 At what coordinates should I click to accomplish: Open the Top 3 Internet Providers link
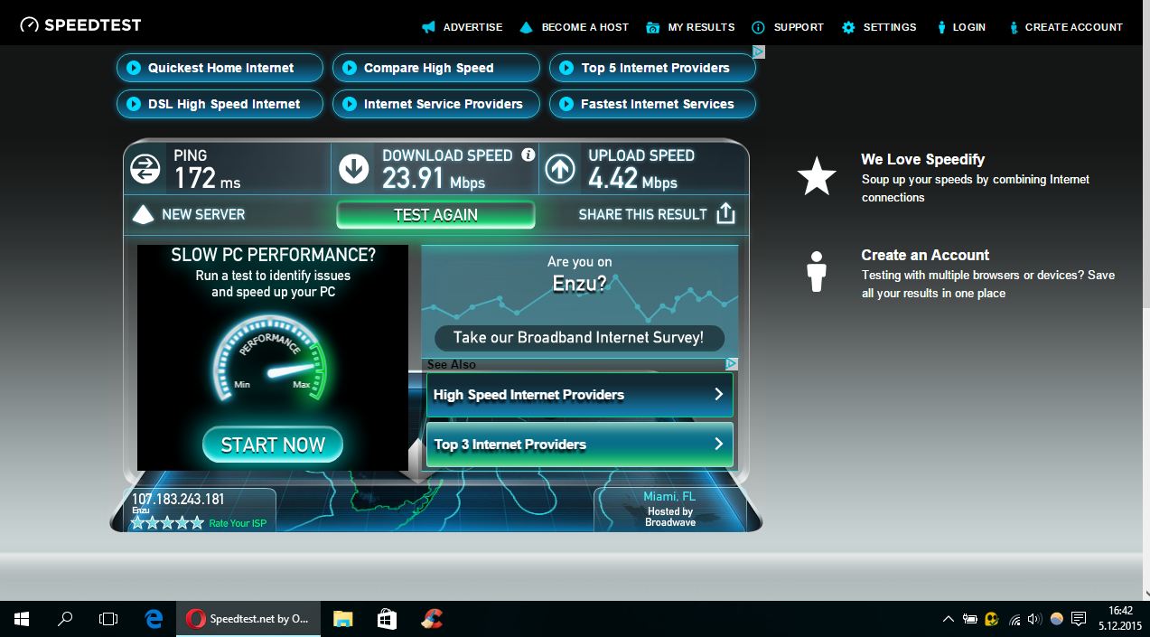click(579, 445)
